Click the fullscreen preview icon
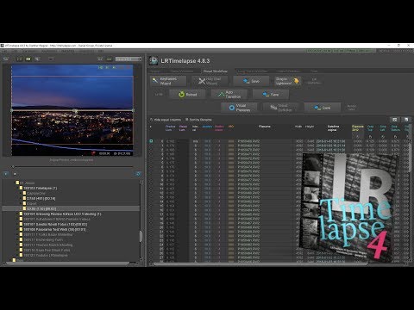 coord(19,59)
